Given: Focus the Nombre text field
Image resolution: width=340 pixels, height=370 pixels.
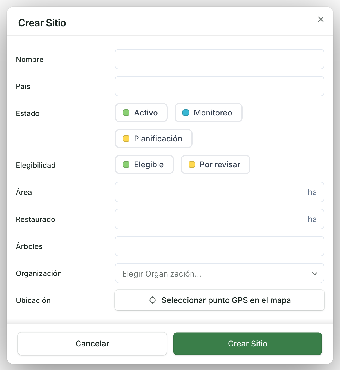Looking at the screenshot, I should click(x=220, y=59).
